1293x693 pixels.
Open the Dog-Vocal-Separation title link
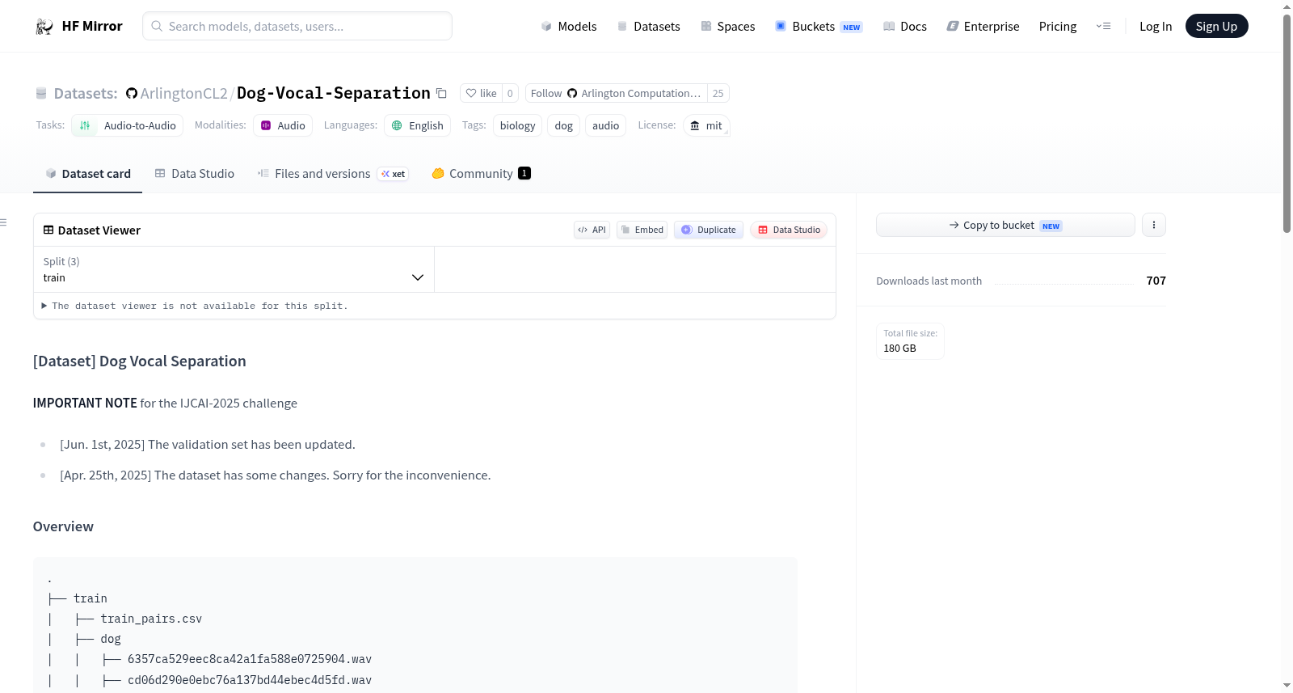pyautogui.click(x=334, y=93)
